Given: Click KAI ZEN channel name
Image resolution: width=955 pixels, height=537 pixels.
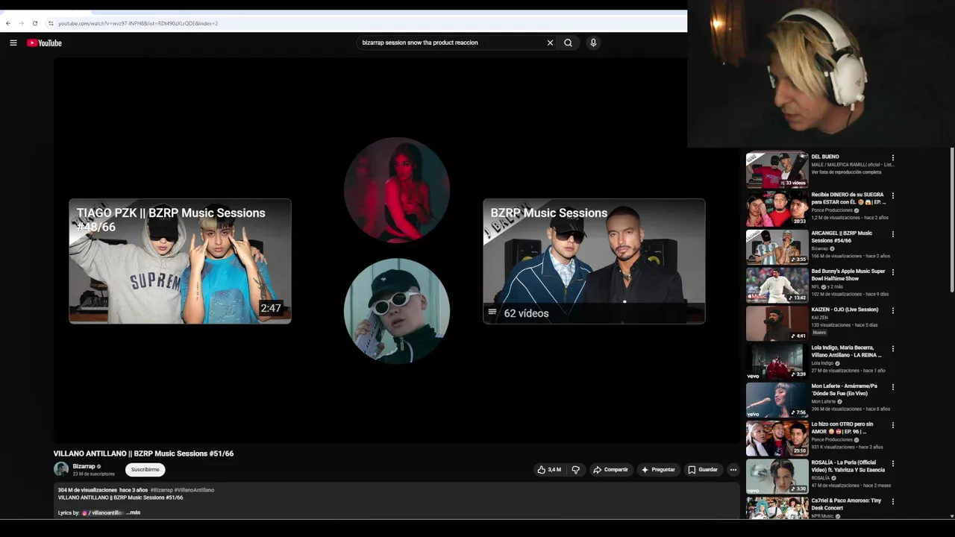Looking at the screenshot, I should pyautogui.click(x=819, y=318).
